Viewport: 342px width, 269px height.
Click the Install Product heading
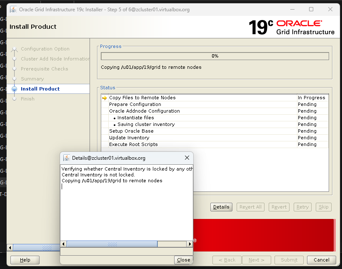point(33,27)
